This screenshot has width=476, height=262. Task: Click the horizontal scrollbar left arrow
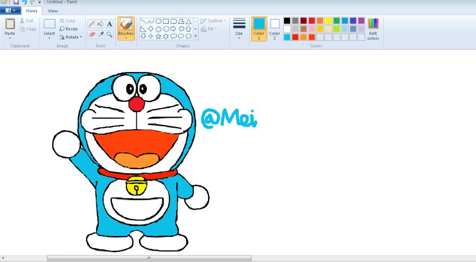click(3, 258)
